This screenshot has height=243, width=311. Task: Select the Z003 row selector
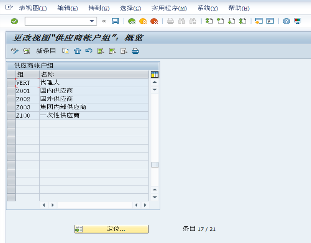tap(11, 107)
